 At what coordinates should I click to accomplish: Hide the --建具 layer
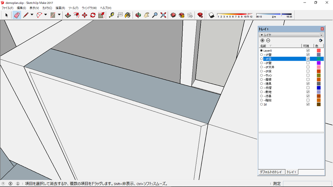pyautogui.click(x=308, y=83)
